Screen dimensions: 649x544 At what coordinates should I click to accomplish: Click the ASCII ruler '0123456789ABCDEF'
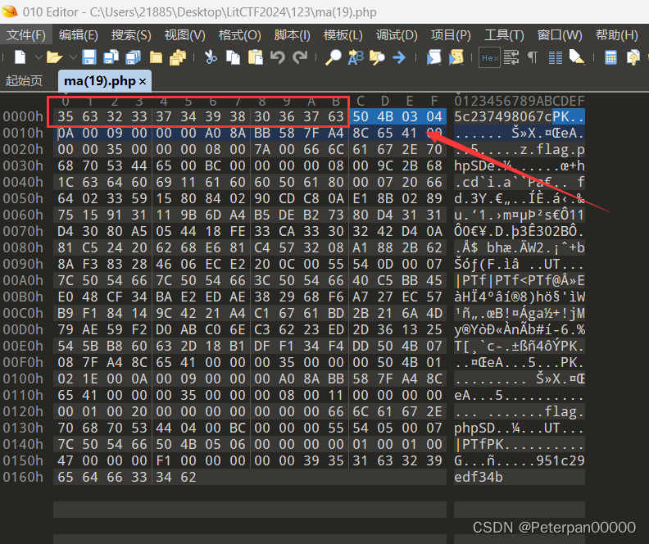click(520, 101)
